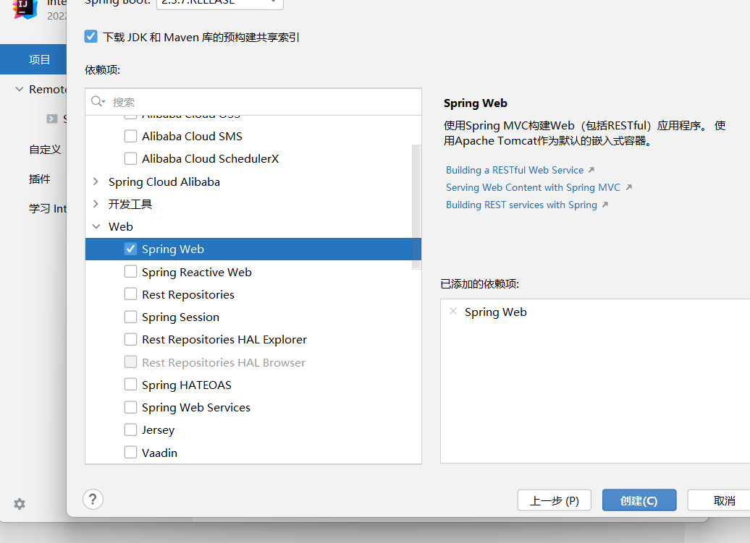Enable the Spring Session dependency
Viewport: 750px width, 543px height.
[130, 317]
